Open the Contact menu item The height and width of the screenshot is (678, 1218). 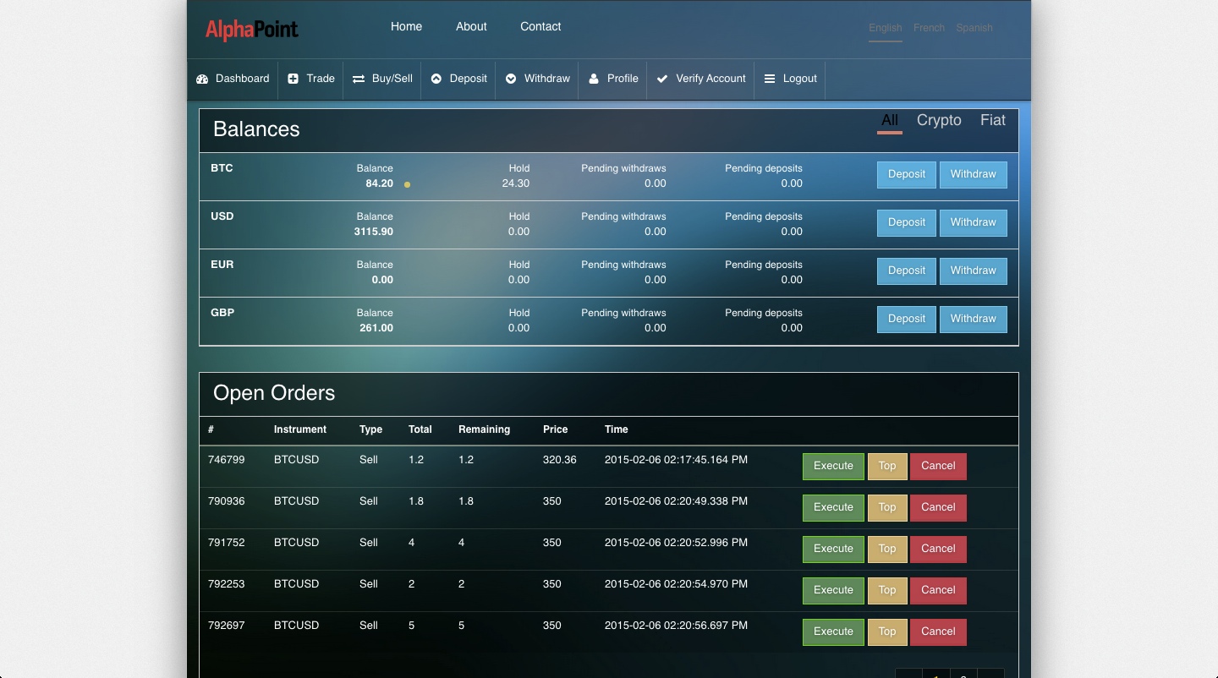pyautogui.click(x=540, y=26)
